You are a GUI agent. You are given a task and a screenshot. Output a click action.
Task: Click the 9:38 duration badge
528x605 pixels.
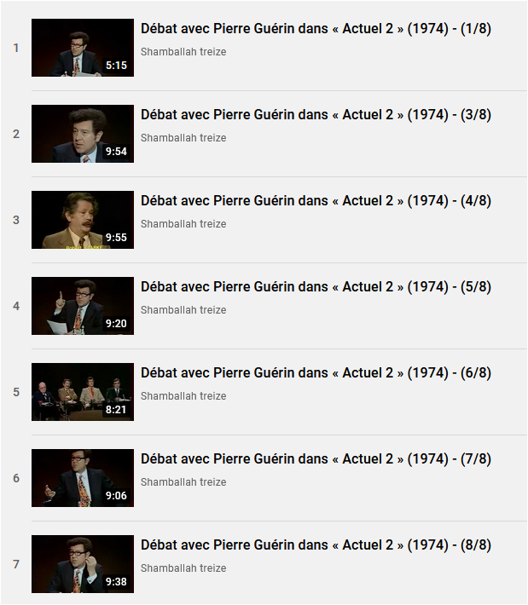pyautogui.click(x=116, y=581)
